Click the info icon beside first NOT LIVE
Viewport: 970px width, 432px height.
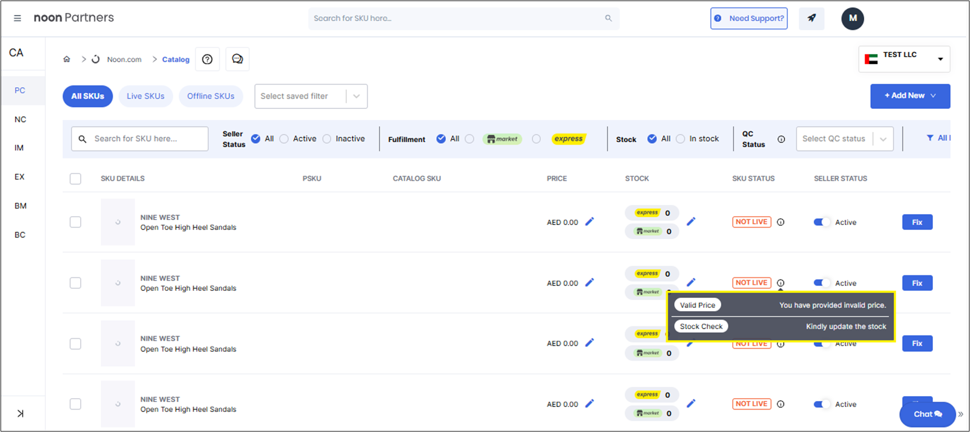[780, 222]
